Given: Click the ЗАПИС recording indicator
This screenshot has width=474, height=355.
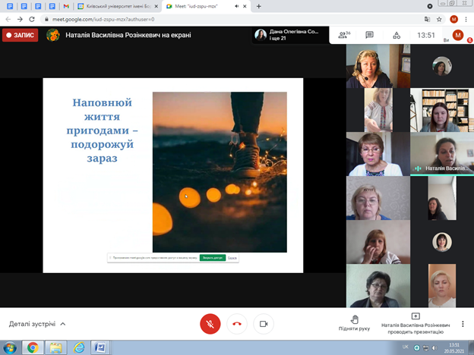Looking at the screenshot, I should pos(21,35).
